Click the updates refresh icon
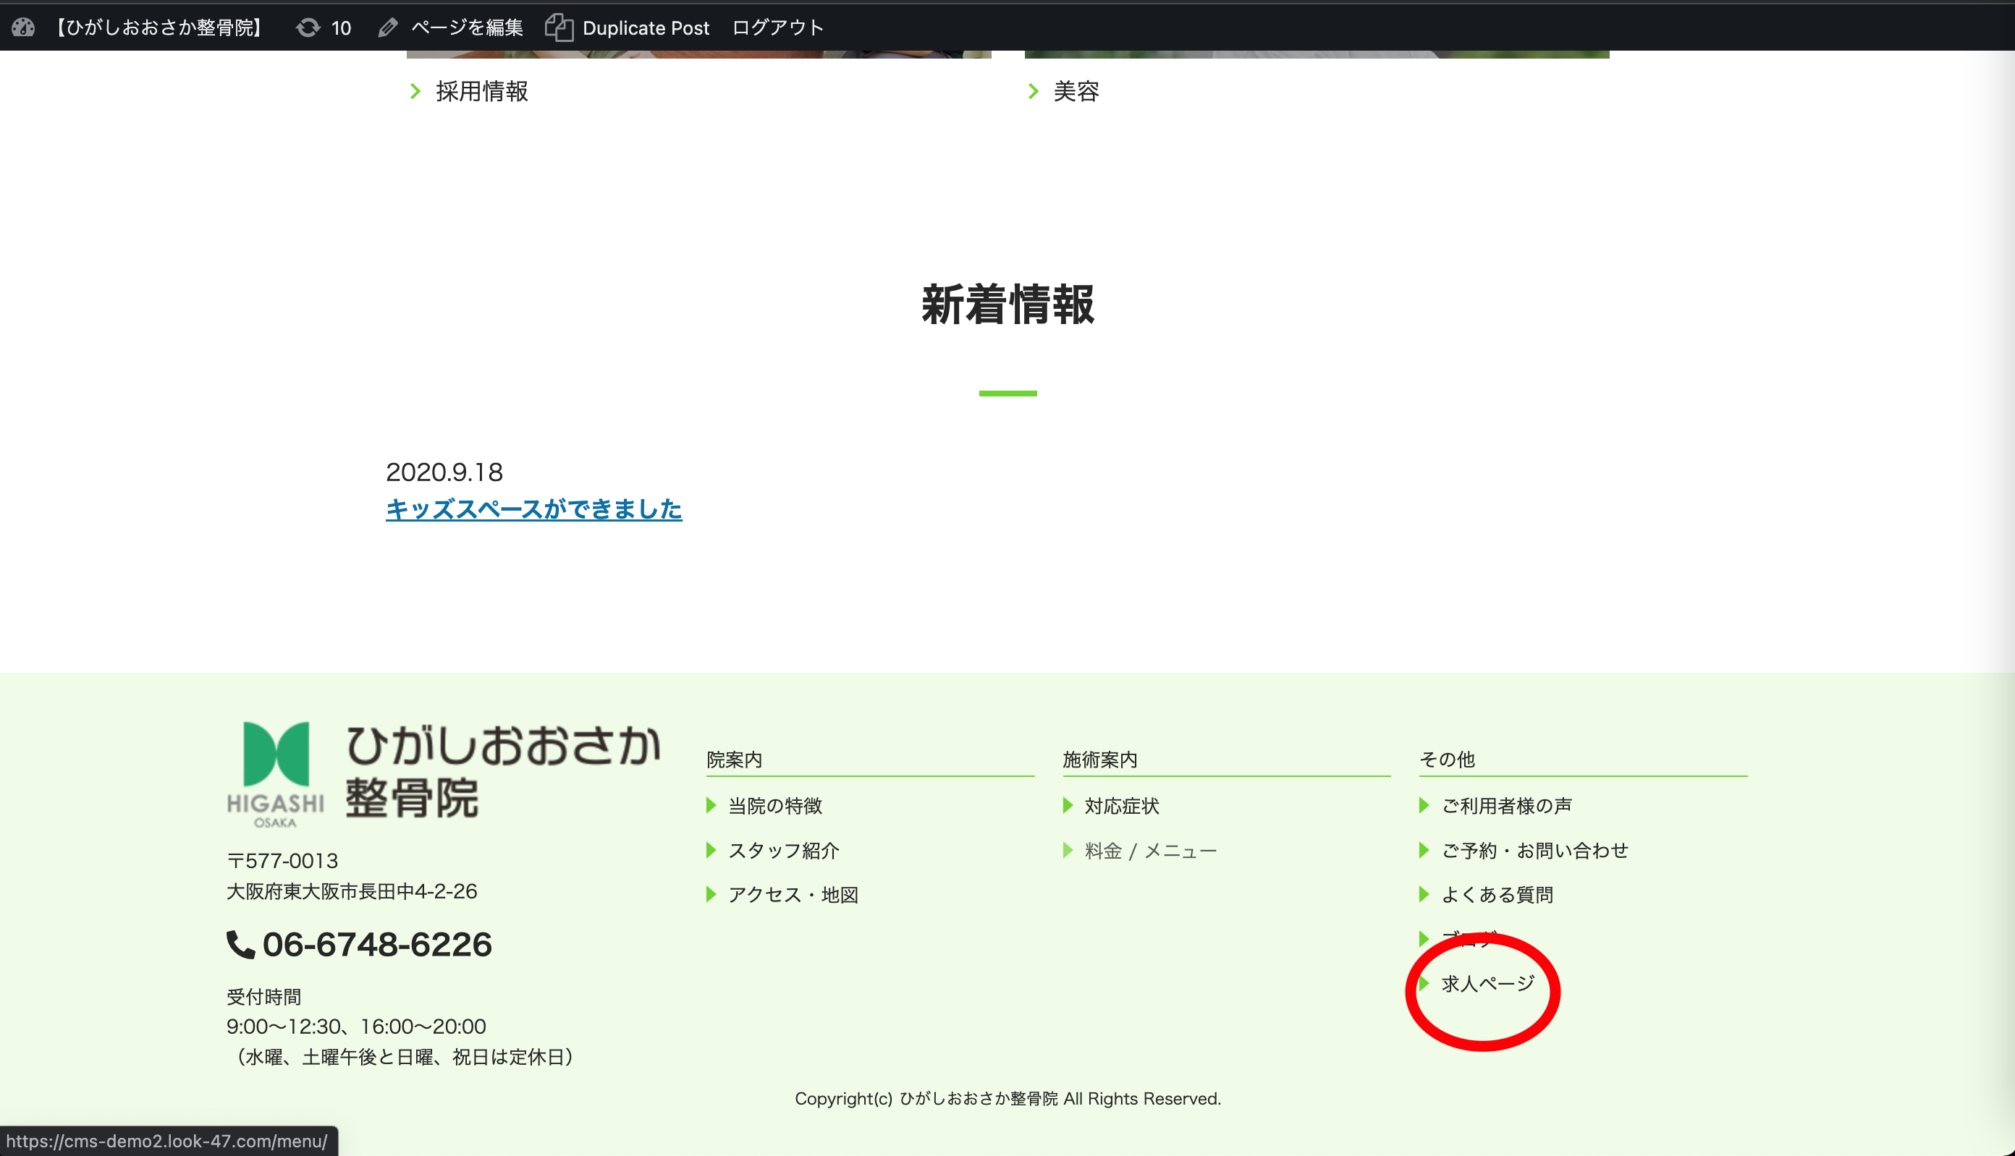Image resolution: width=2015 pixels, height=1156 pixels. tap(308, 27)
